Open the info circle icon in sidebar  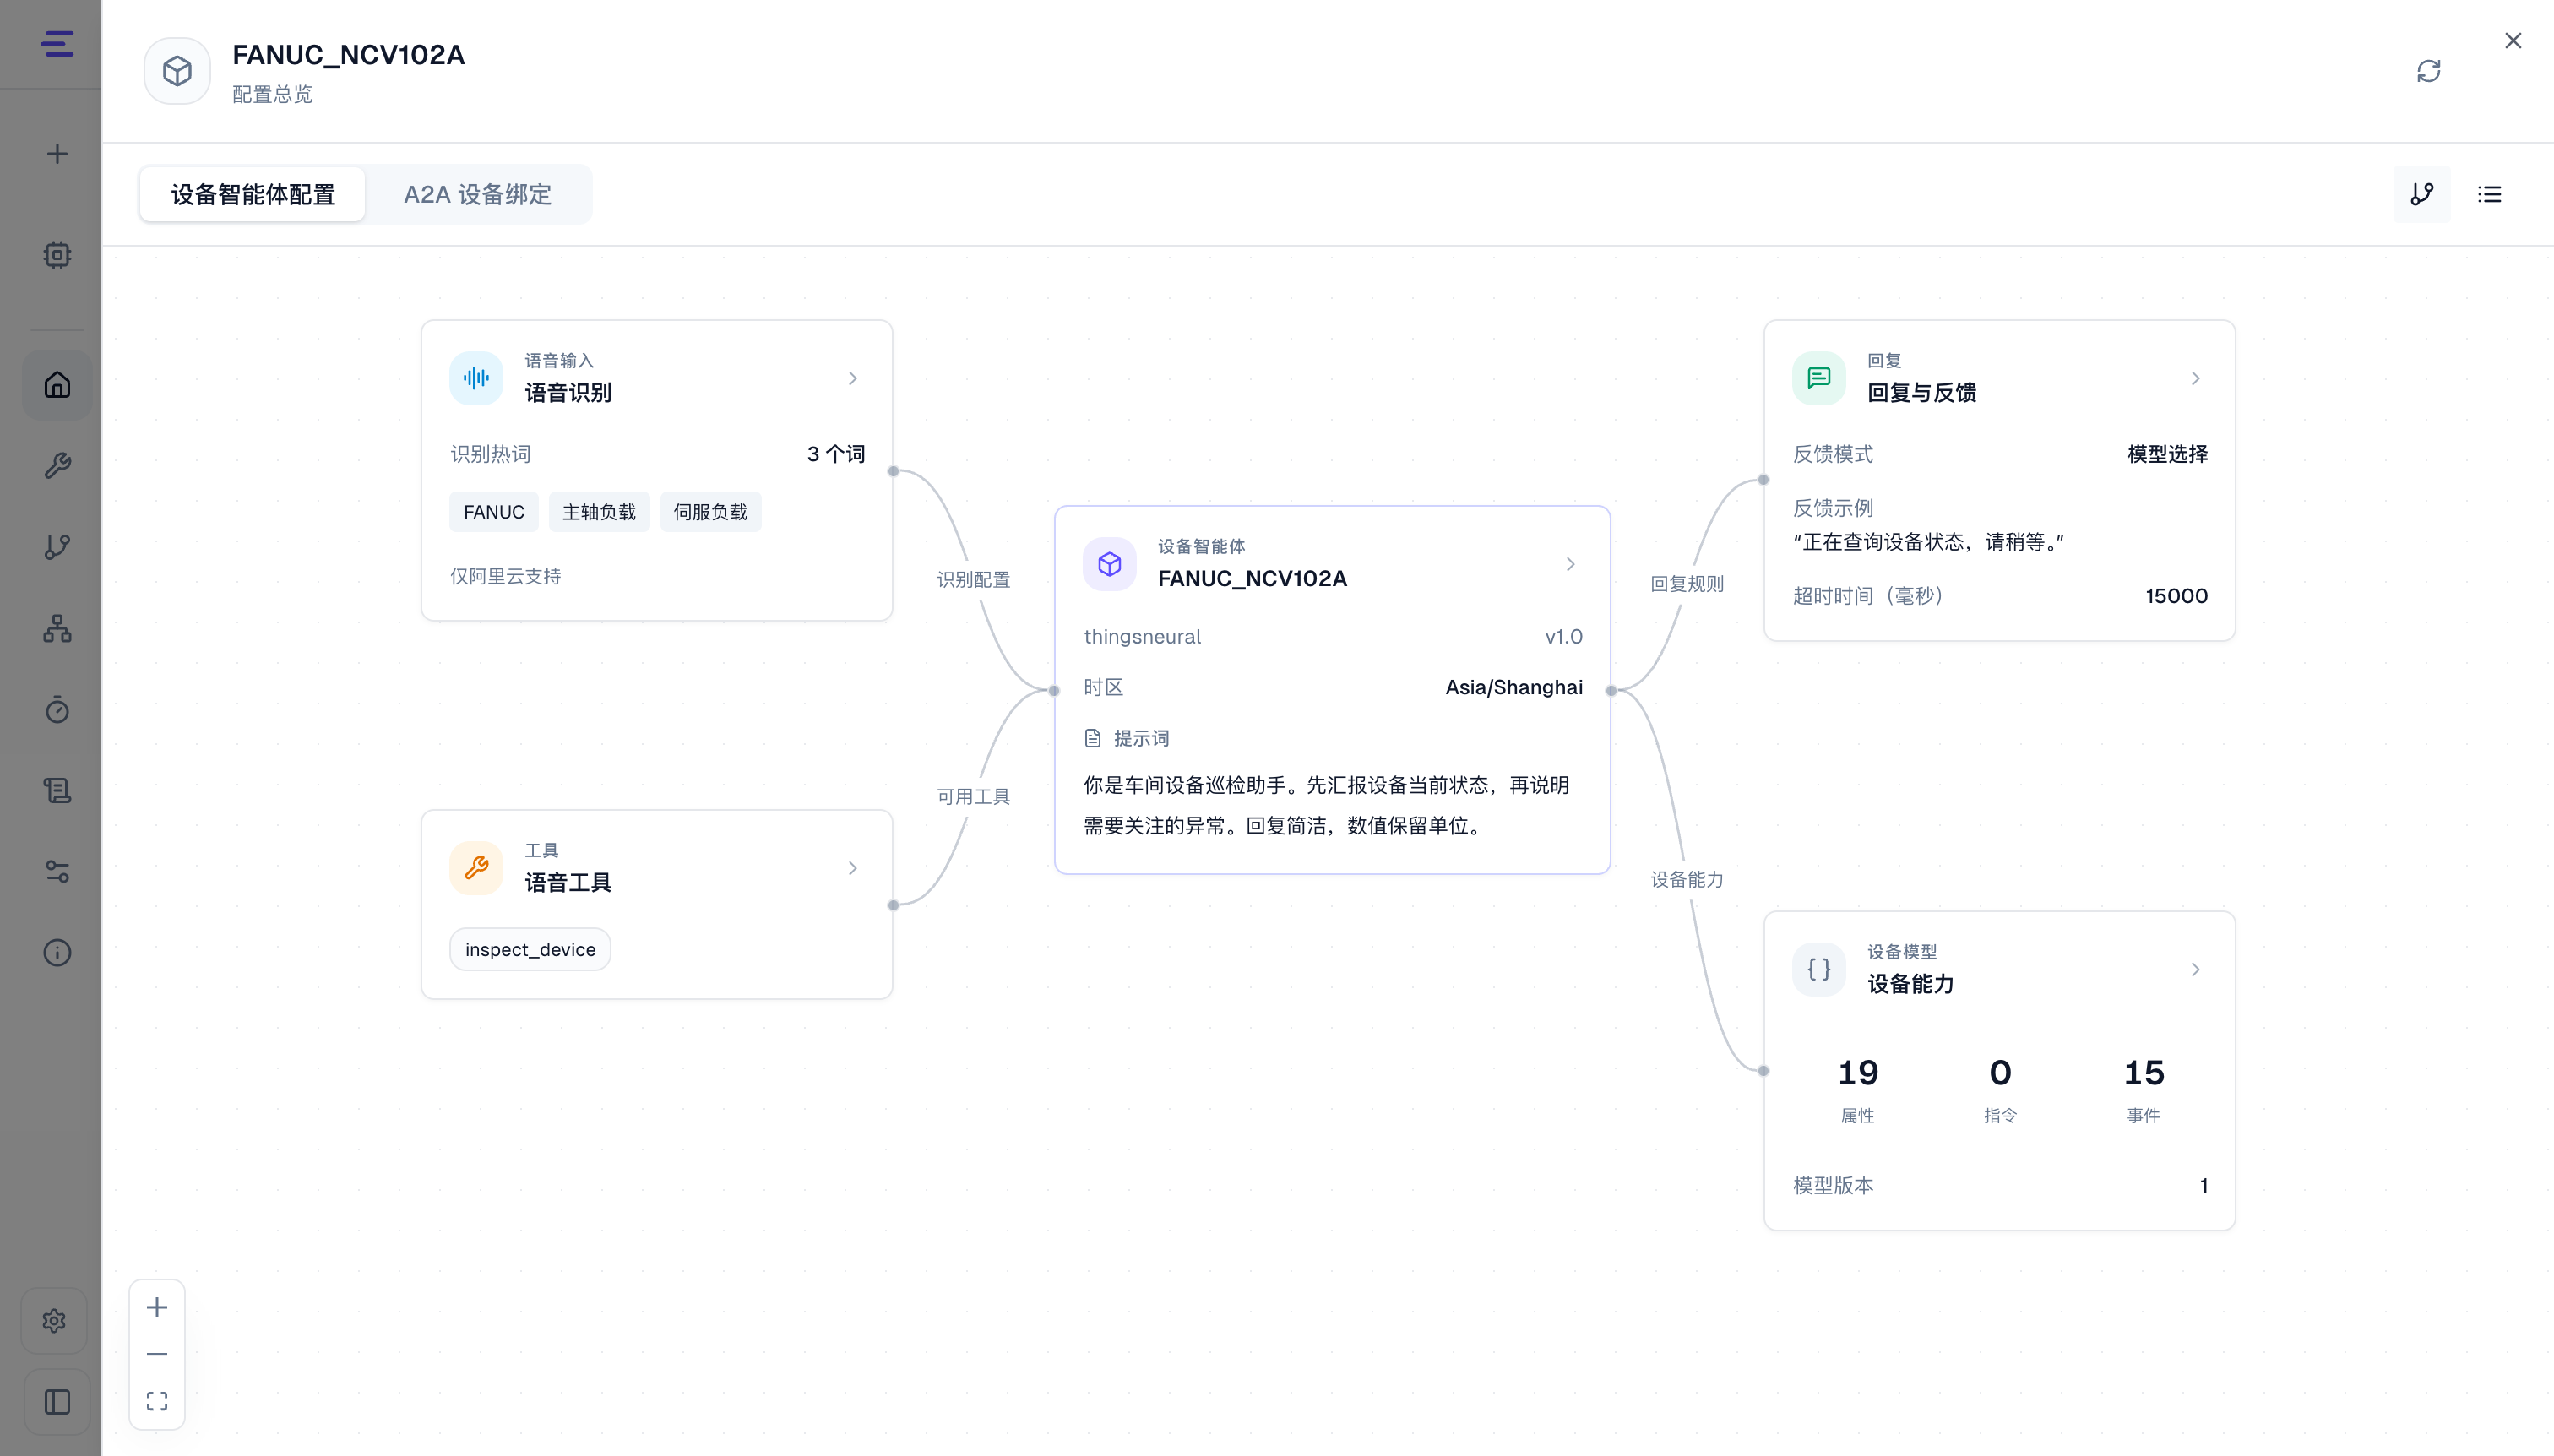pyautogui.click(x=57, y=953)
